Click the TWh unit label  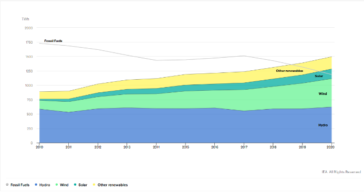pyautogui.click(x=26, y=19)
